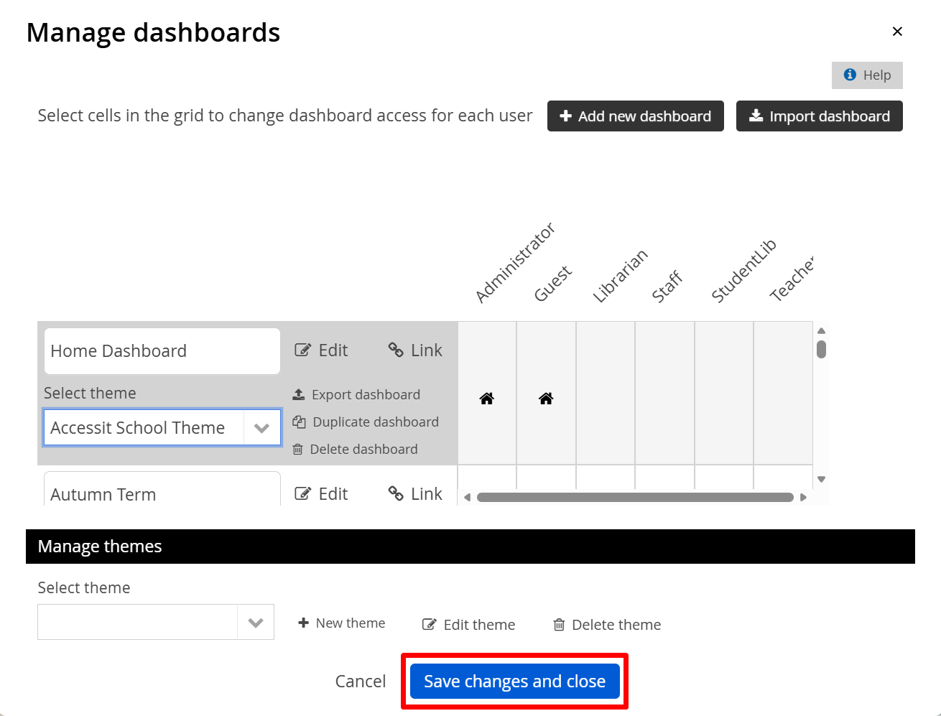Get link for Autumn Term dashboard

pos(415,494)
